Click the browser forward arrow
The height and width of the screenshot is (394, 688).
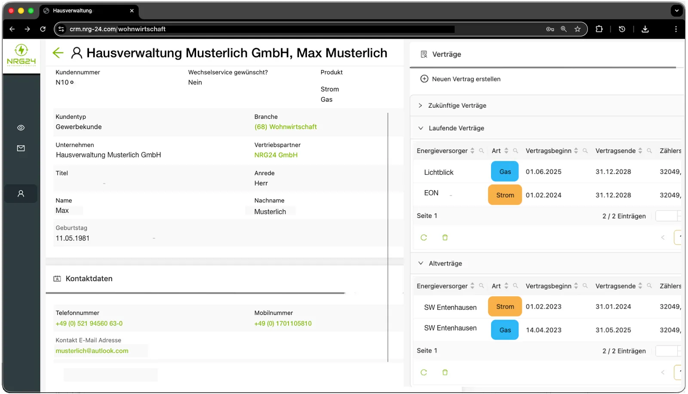click(x=28, y=29)
